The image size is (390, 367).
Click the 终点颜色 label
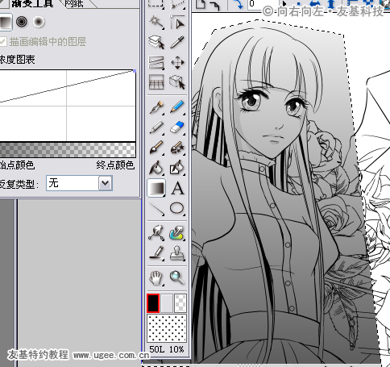pyautogui.click(x=115, y=165)
